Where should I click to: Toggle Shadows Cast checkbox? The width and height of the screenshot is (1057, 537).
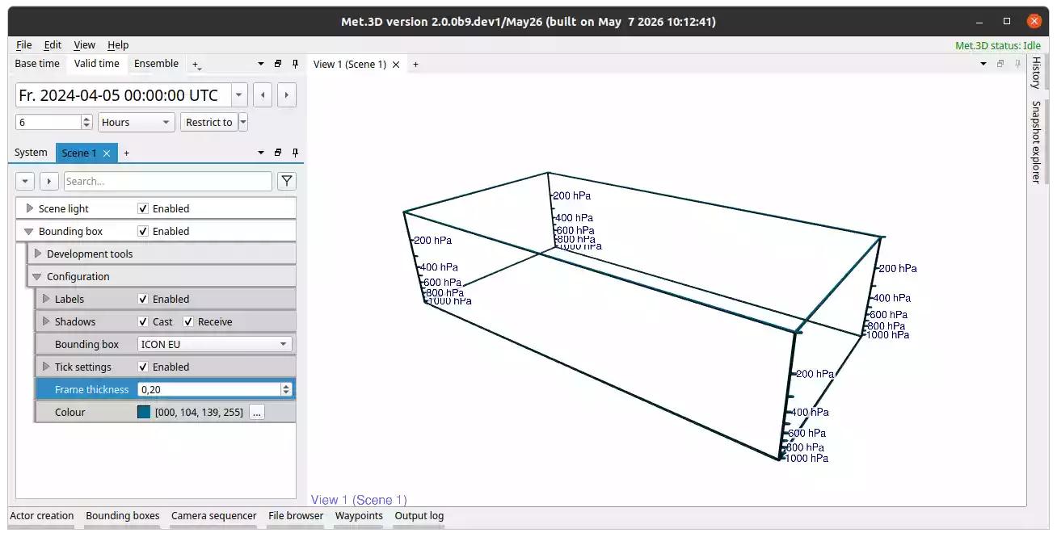(x=143, y=321)
